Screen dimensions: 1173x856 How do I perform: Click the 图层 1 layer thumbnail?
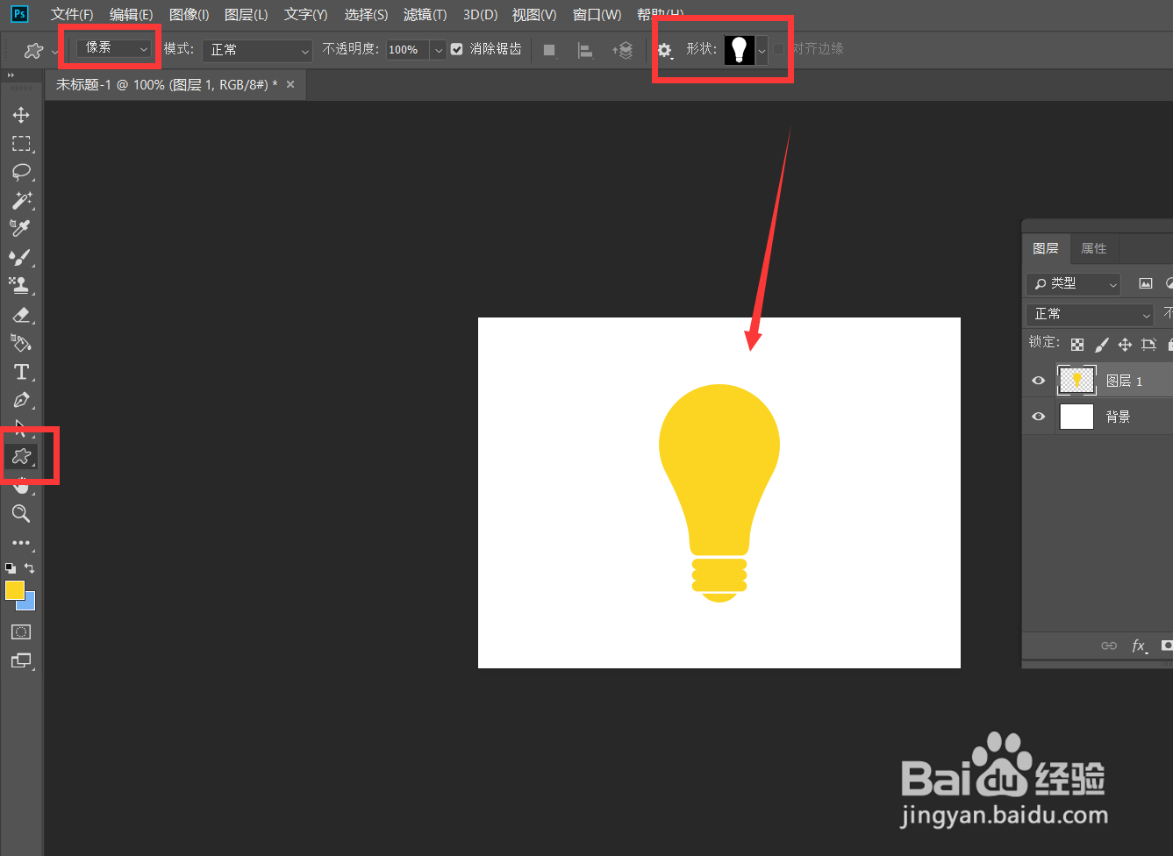[1076, 380]
